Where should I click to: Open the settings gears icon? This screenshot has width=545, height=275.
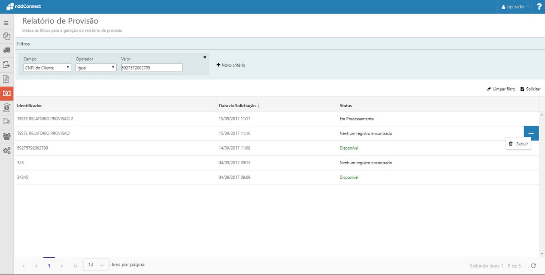click(x=6, y=150)
